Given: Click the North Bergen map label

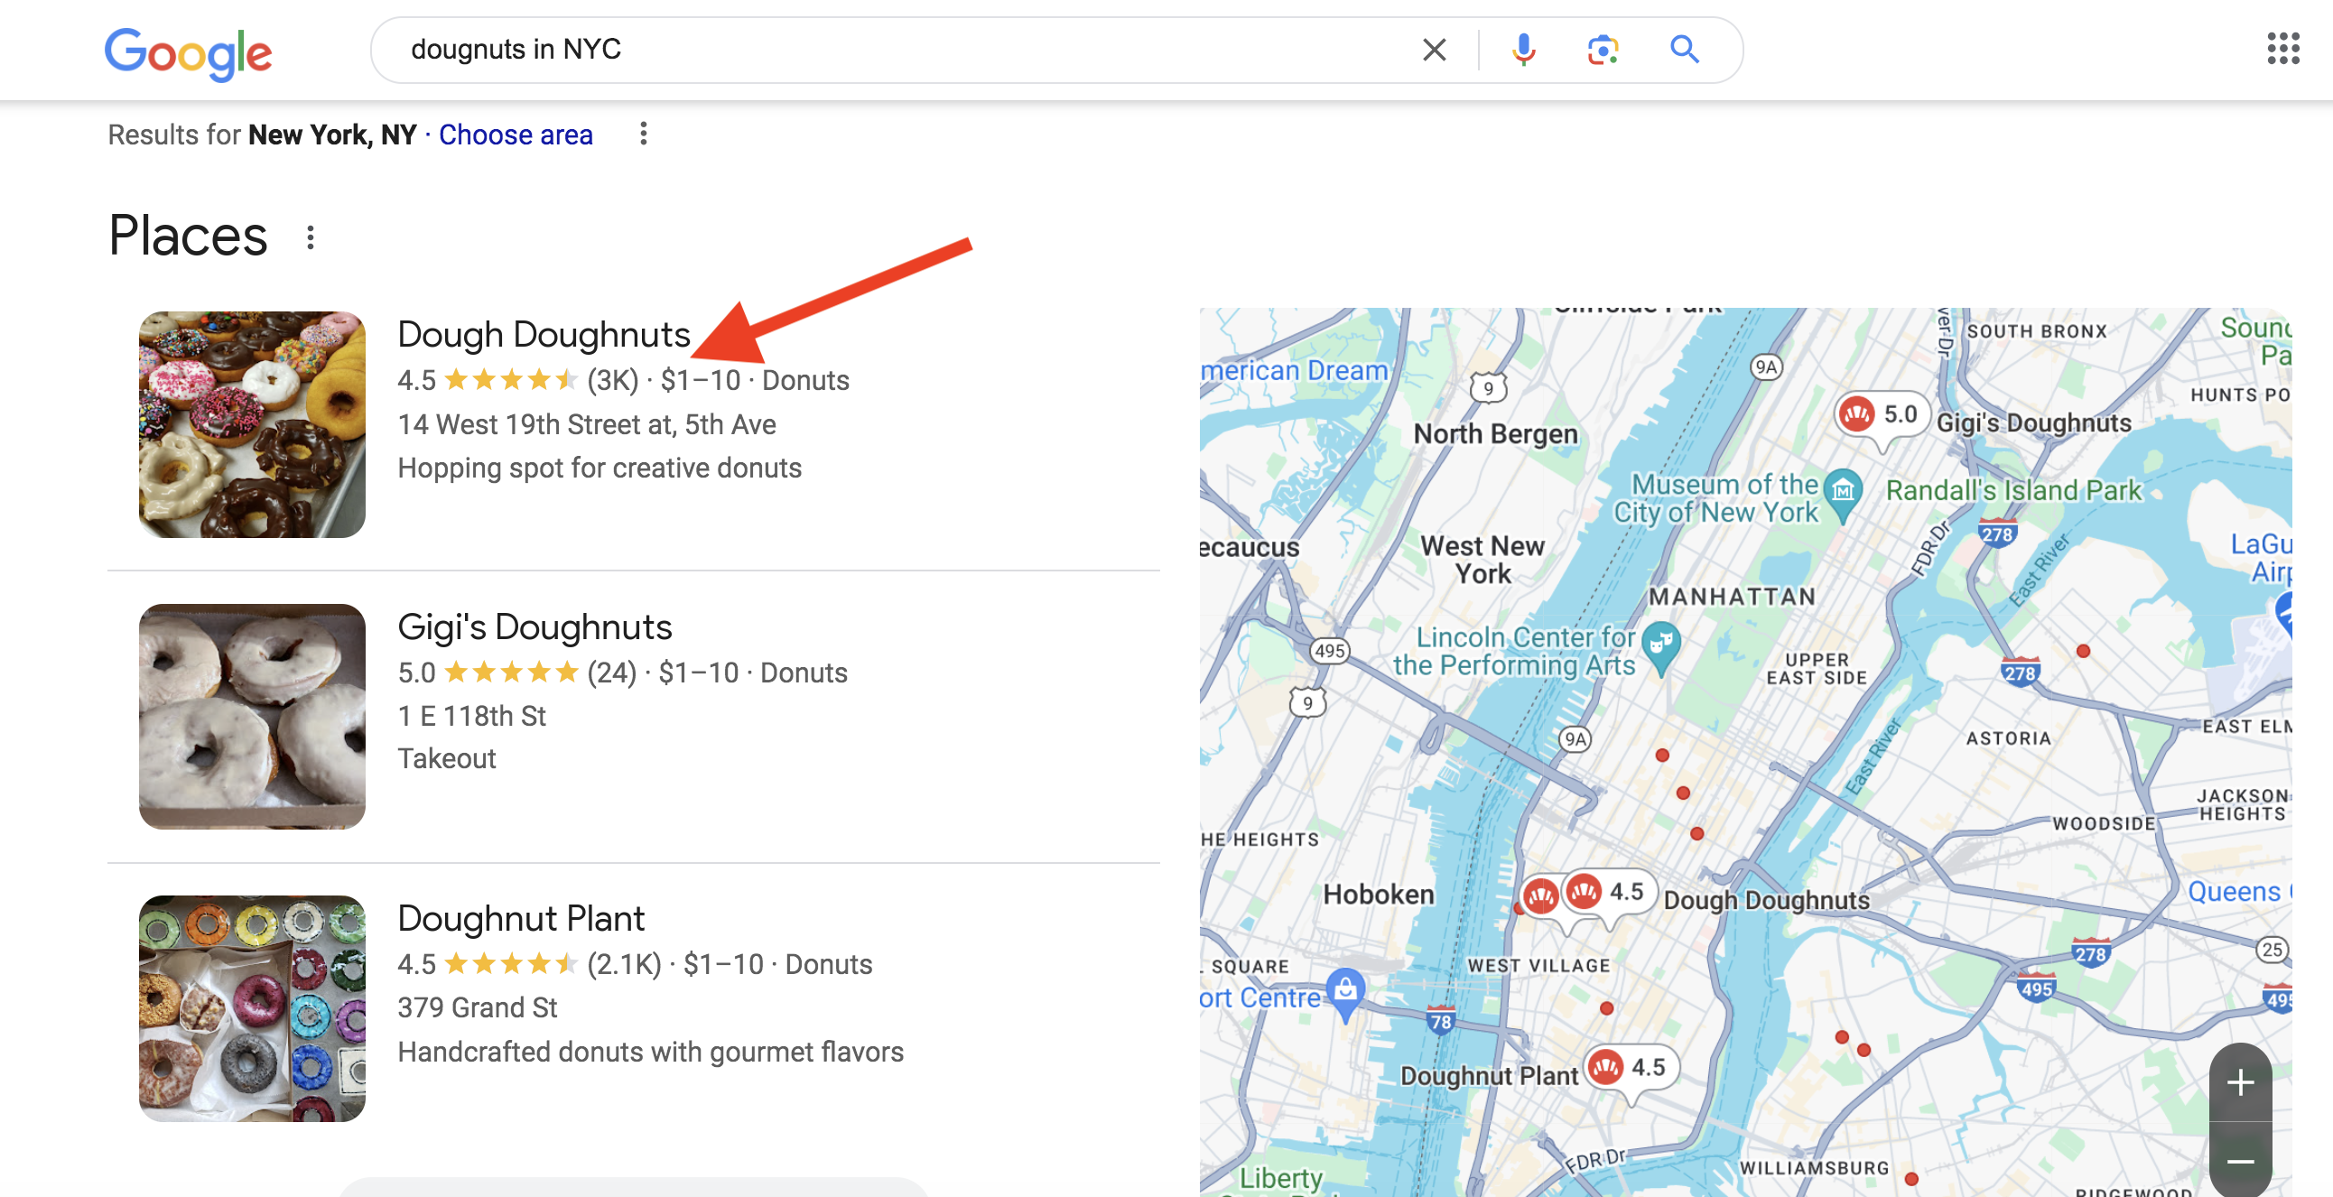Looking at the screenshot, I should (1495, 433).
